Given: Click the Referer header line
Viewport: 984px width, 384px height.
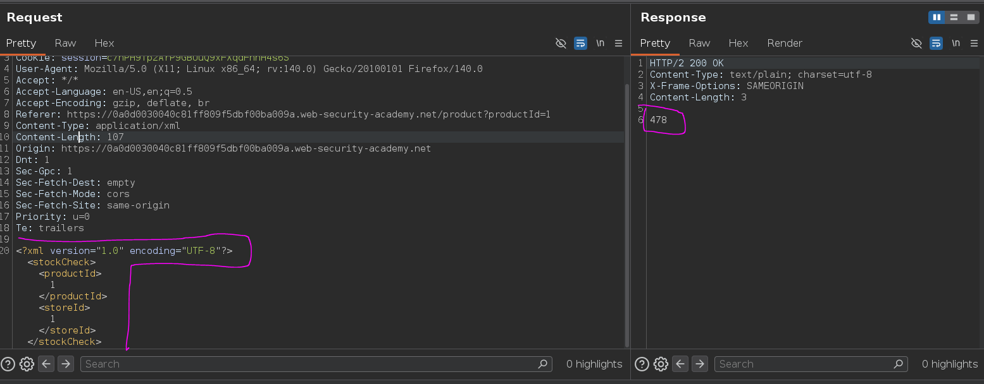Looking at the screenshot, I should click(x=283, y=114).
